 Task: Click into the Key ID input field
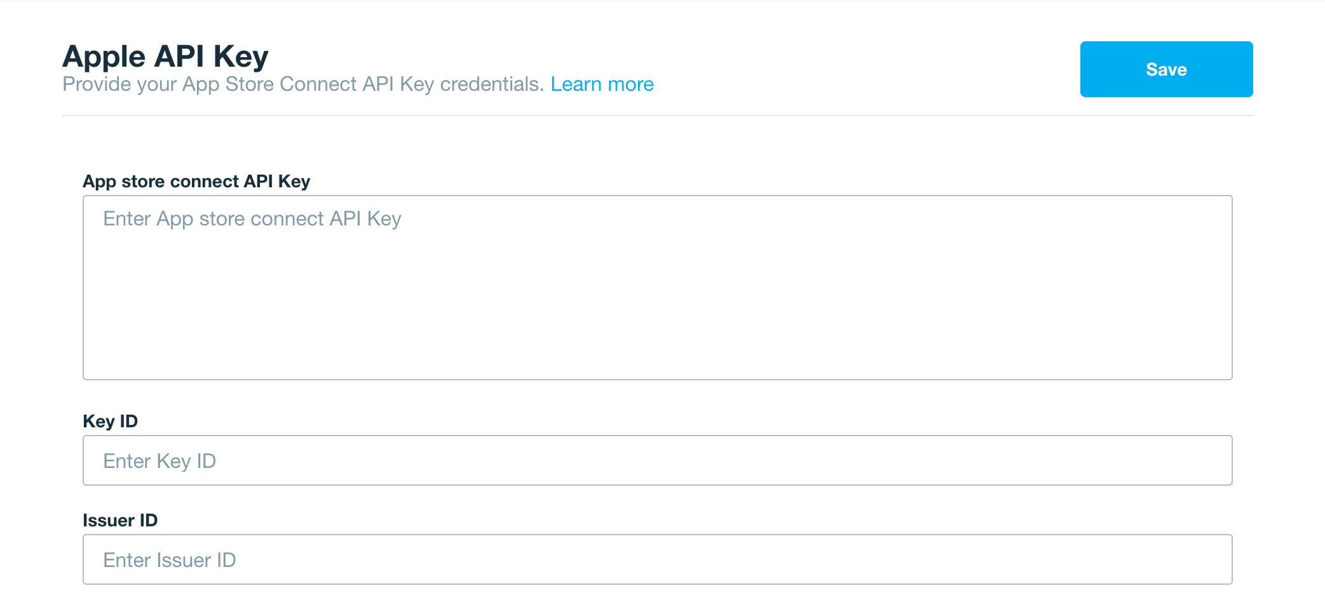pos(657,460)
